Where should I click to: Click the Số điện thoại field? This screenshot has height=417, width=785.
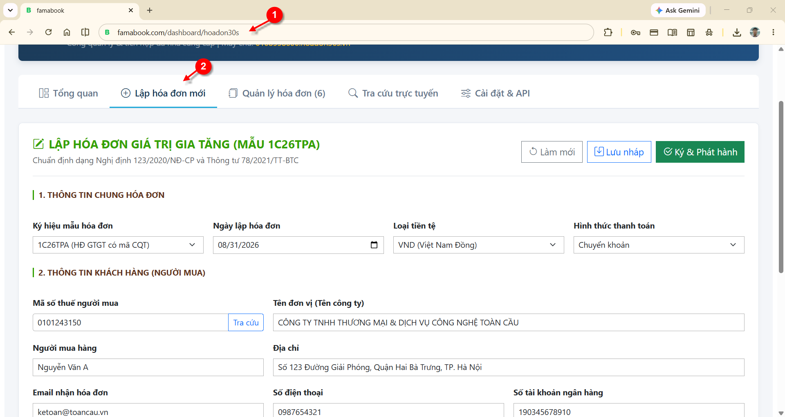point(388,410)
